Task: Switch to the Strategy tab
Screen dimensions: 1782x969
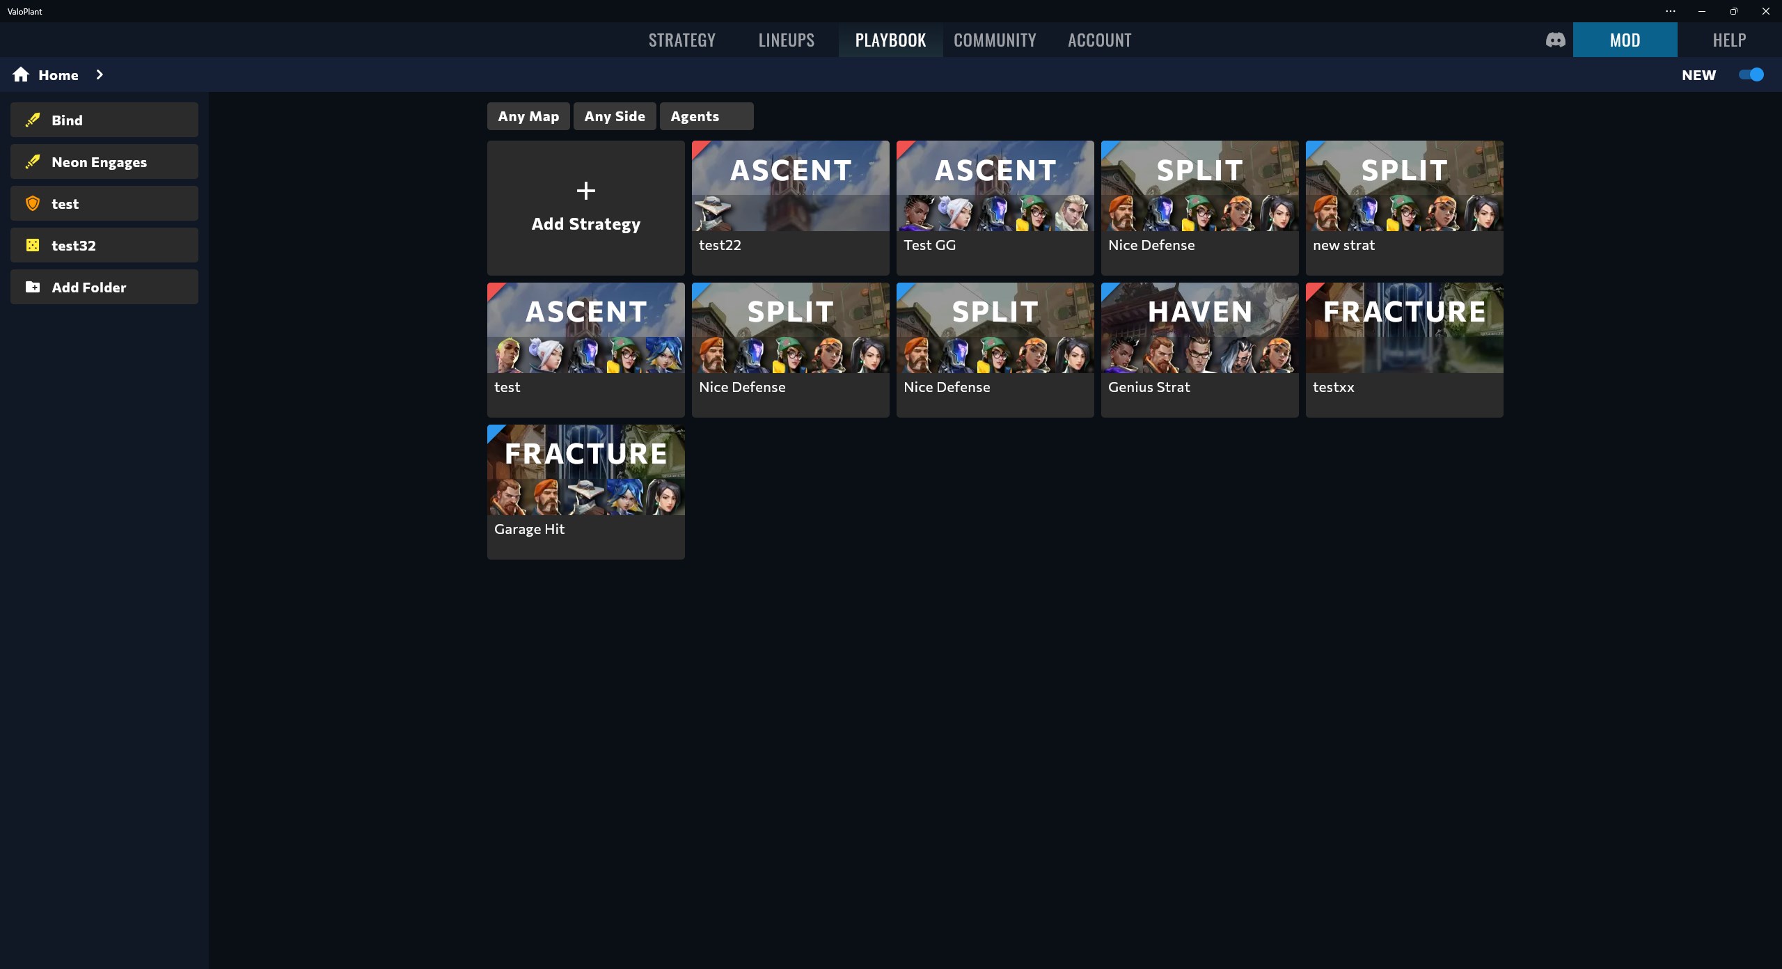Action: click(681, 40)
